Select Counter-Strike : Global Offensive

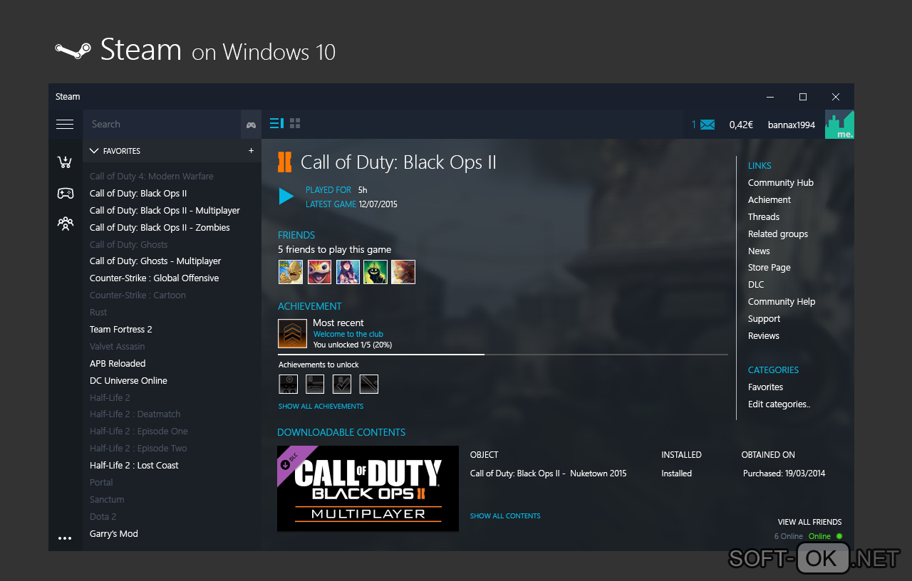click(x=154, y=278)
